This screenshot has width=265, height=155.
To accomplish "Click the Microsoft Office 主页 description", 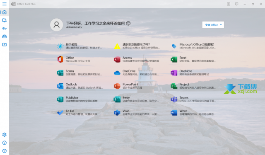I will click(x=78, y=61).
